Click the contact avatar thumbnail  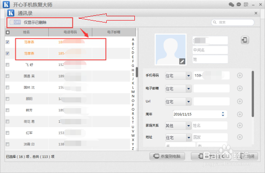click(170, 49)
